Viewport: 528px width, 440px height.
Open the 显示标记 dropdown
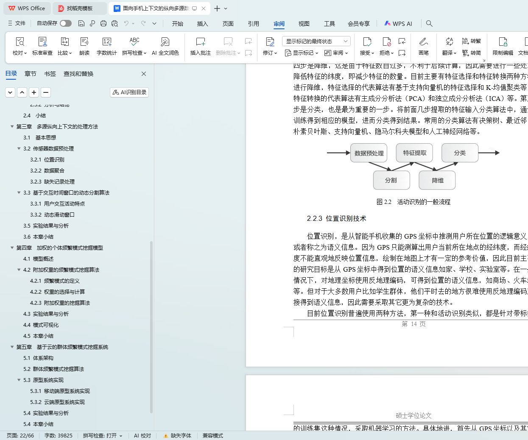pos(301,53)
